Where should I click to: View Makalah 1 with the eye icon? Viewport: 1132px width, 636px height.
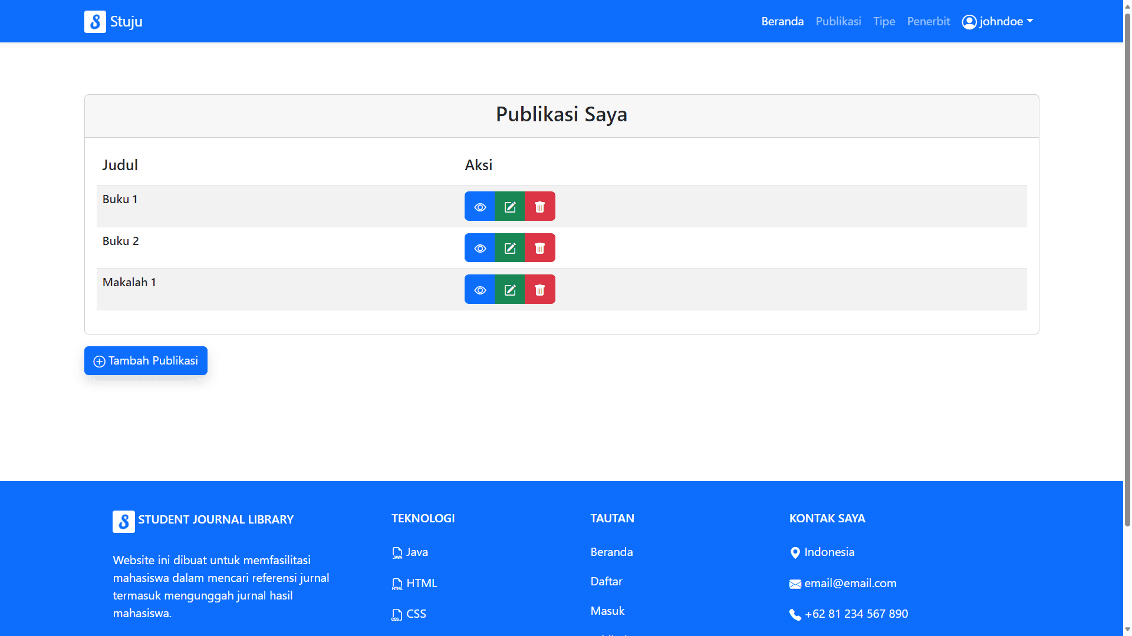click(x=480, y=290)
